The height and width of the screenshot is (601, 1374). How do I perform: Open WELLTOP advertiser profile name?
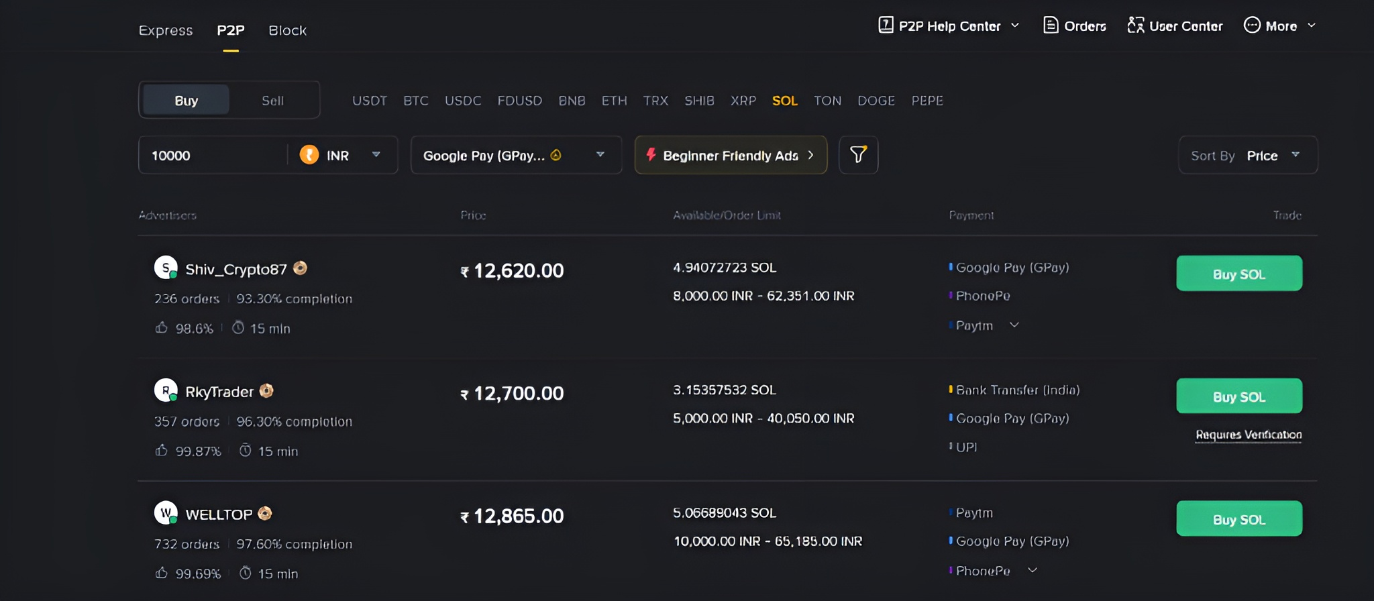pos(219,514)
